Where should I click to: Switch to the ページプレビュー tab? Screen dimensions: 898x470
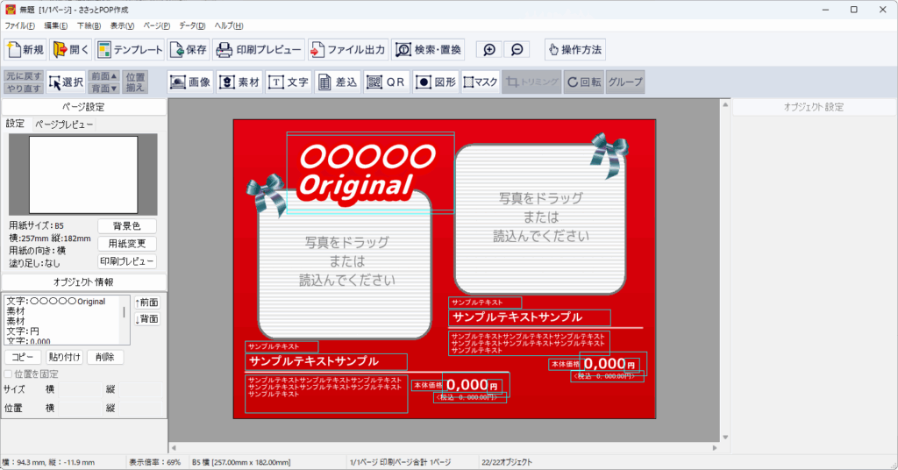(64, 125)
